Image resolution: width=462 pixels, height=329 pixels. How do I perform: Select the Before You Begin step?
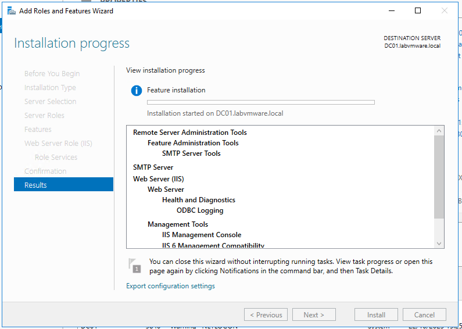click(x=52, y=73)
